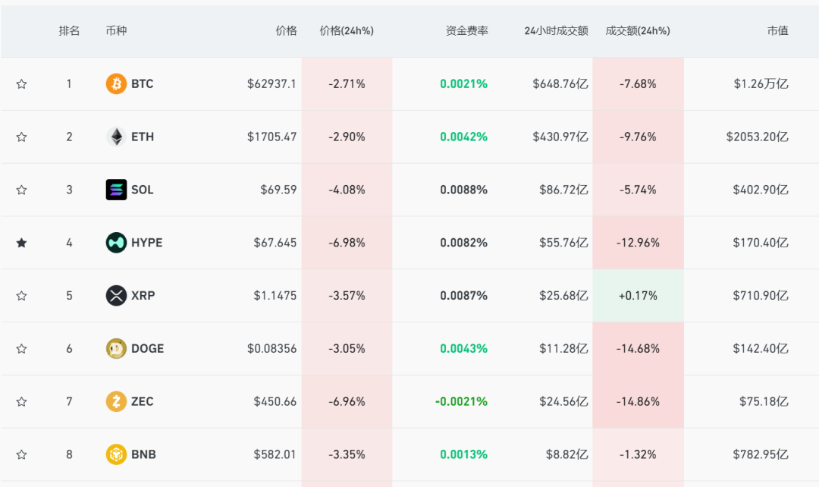Sort by 价格 column header

pos(286,31)
